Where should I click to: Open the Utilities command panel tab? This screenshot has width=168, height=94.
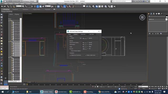[x=161, y=14]
